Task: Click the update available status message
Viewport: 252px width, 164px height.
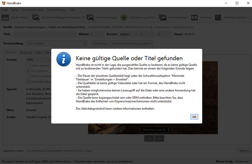Action: click(x=67, y=161)
